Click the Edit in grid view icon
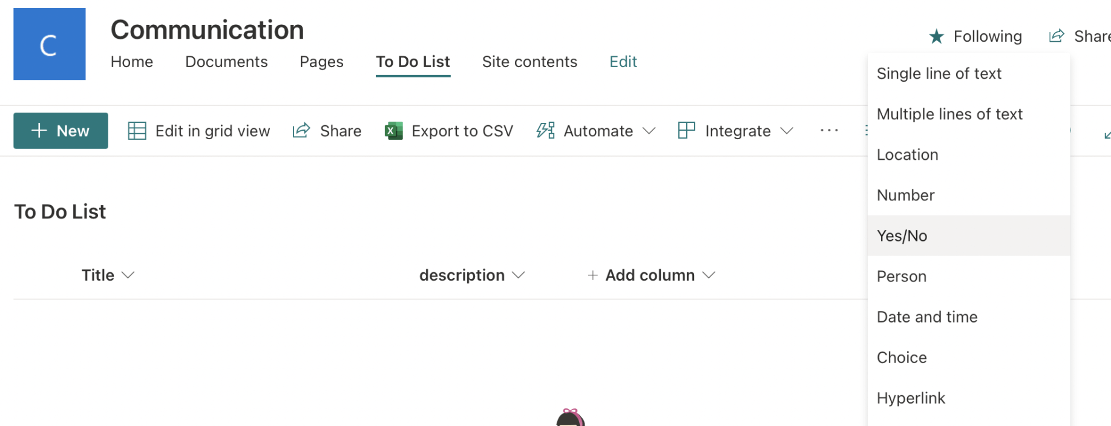This screenshot has width=1111, height=426. click(137, 131)
